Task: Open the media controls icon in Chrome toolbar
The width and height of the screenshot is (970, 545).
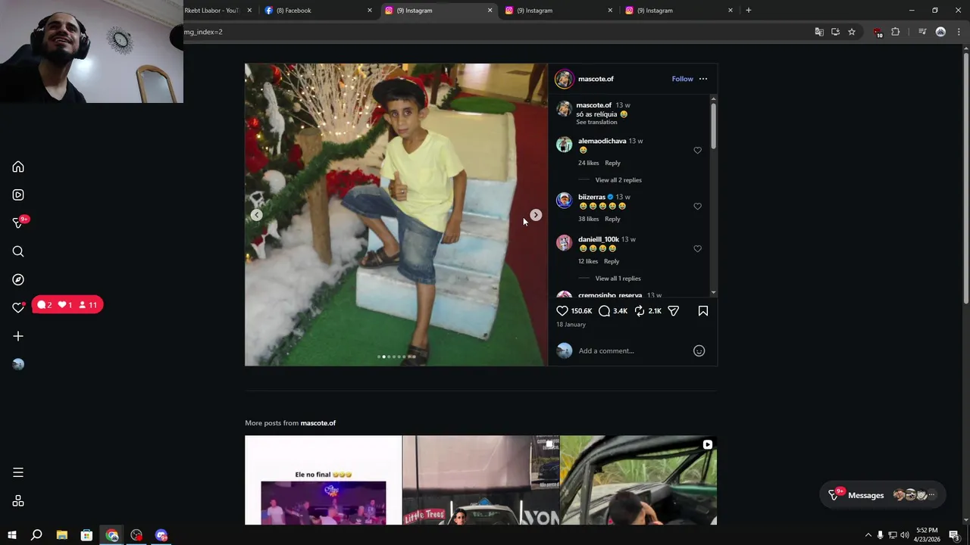Action: point(922,32)
